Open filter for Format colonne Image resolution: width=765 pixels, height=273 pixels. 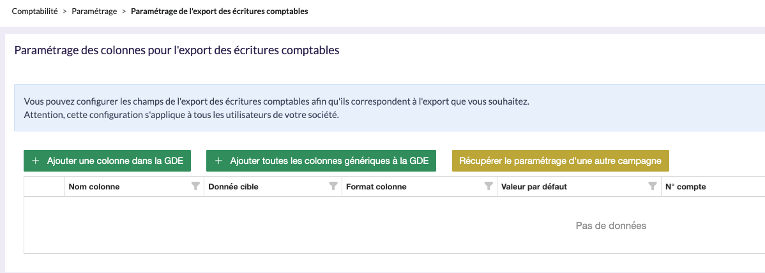(x=489, y=186)
